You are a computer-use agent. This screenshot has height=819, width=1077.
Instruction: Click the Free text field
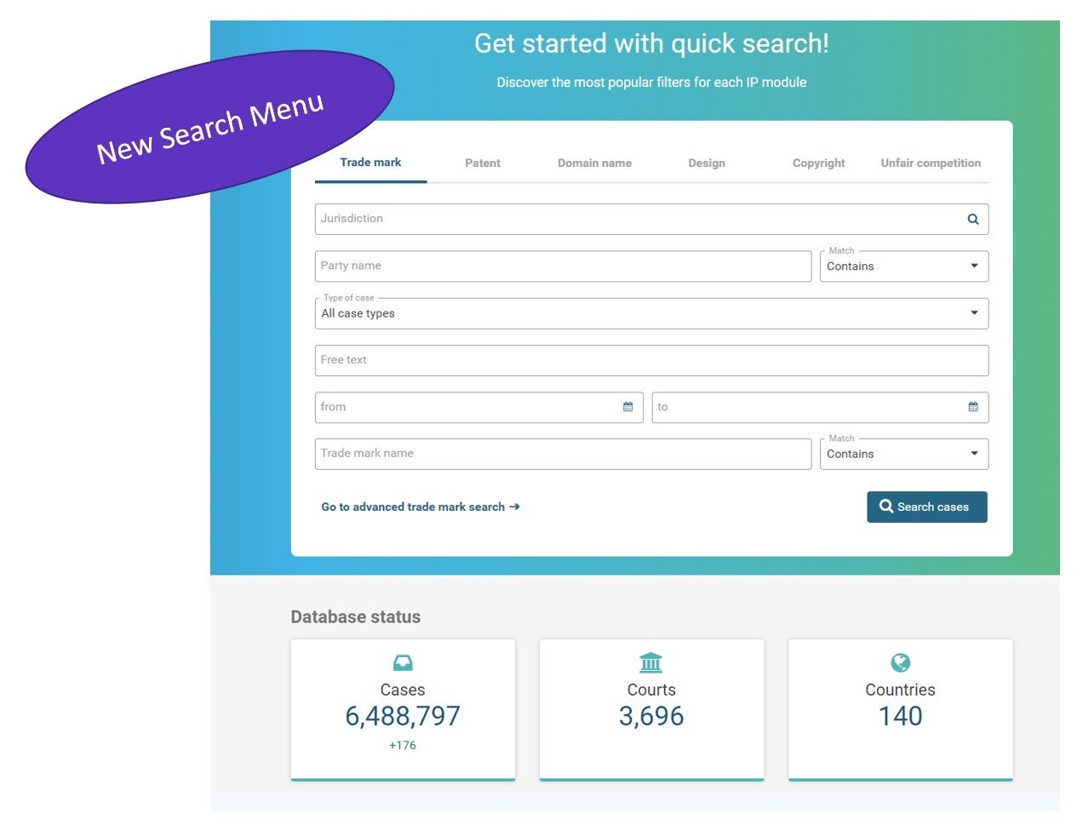651,360
